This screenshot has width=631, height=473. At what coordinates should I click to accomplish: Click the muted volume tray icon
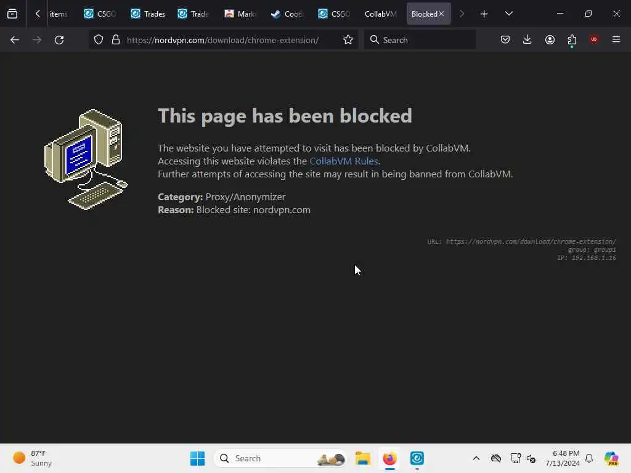point(531,458)
